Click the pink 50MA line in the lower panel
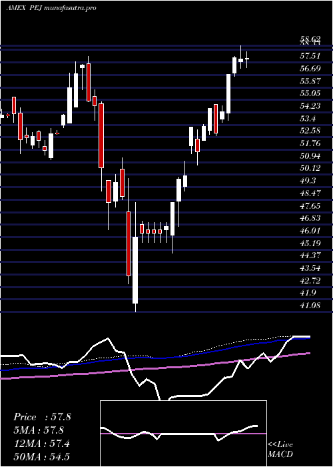 pyautogui.click(x=155, y=368)
